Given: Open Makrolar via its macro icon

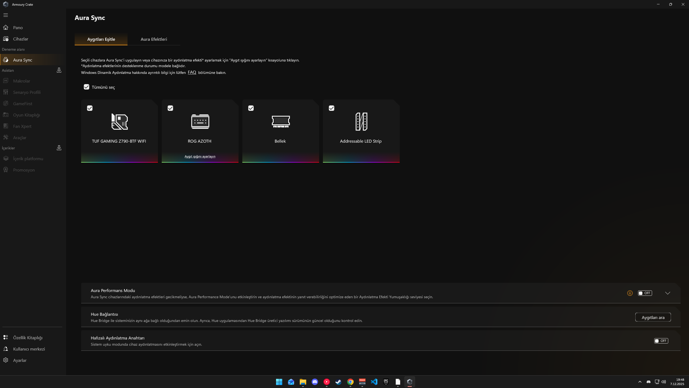Looking at the screenshot, I should coord(6,81).
